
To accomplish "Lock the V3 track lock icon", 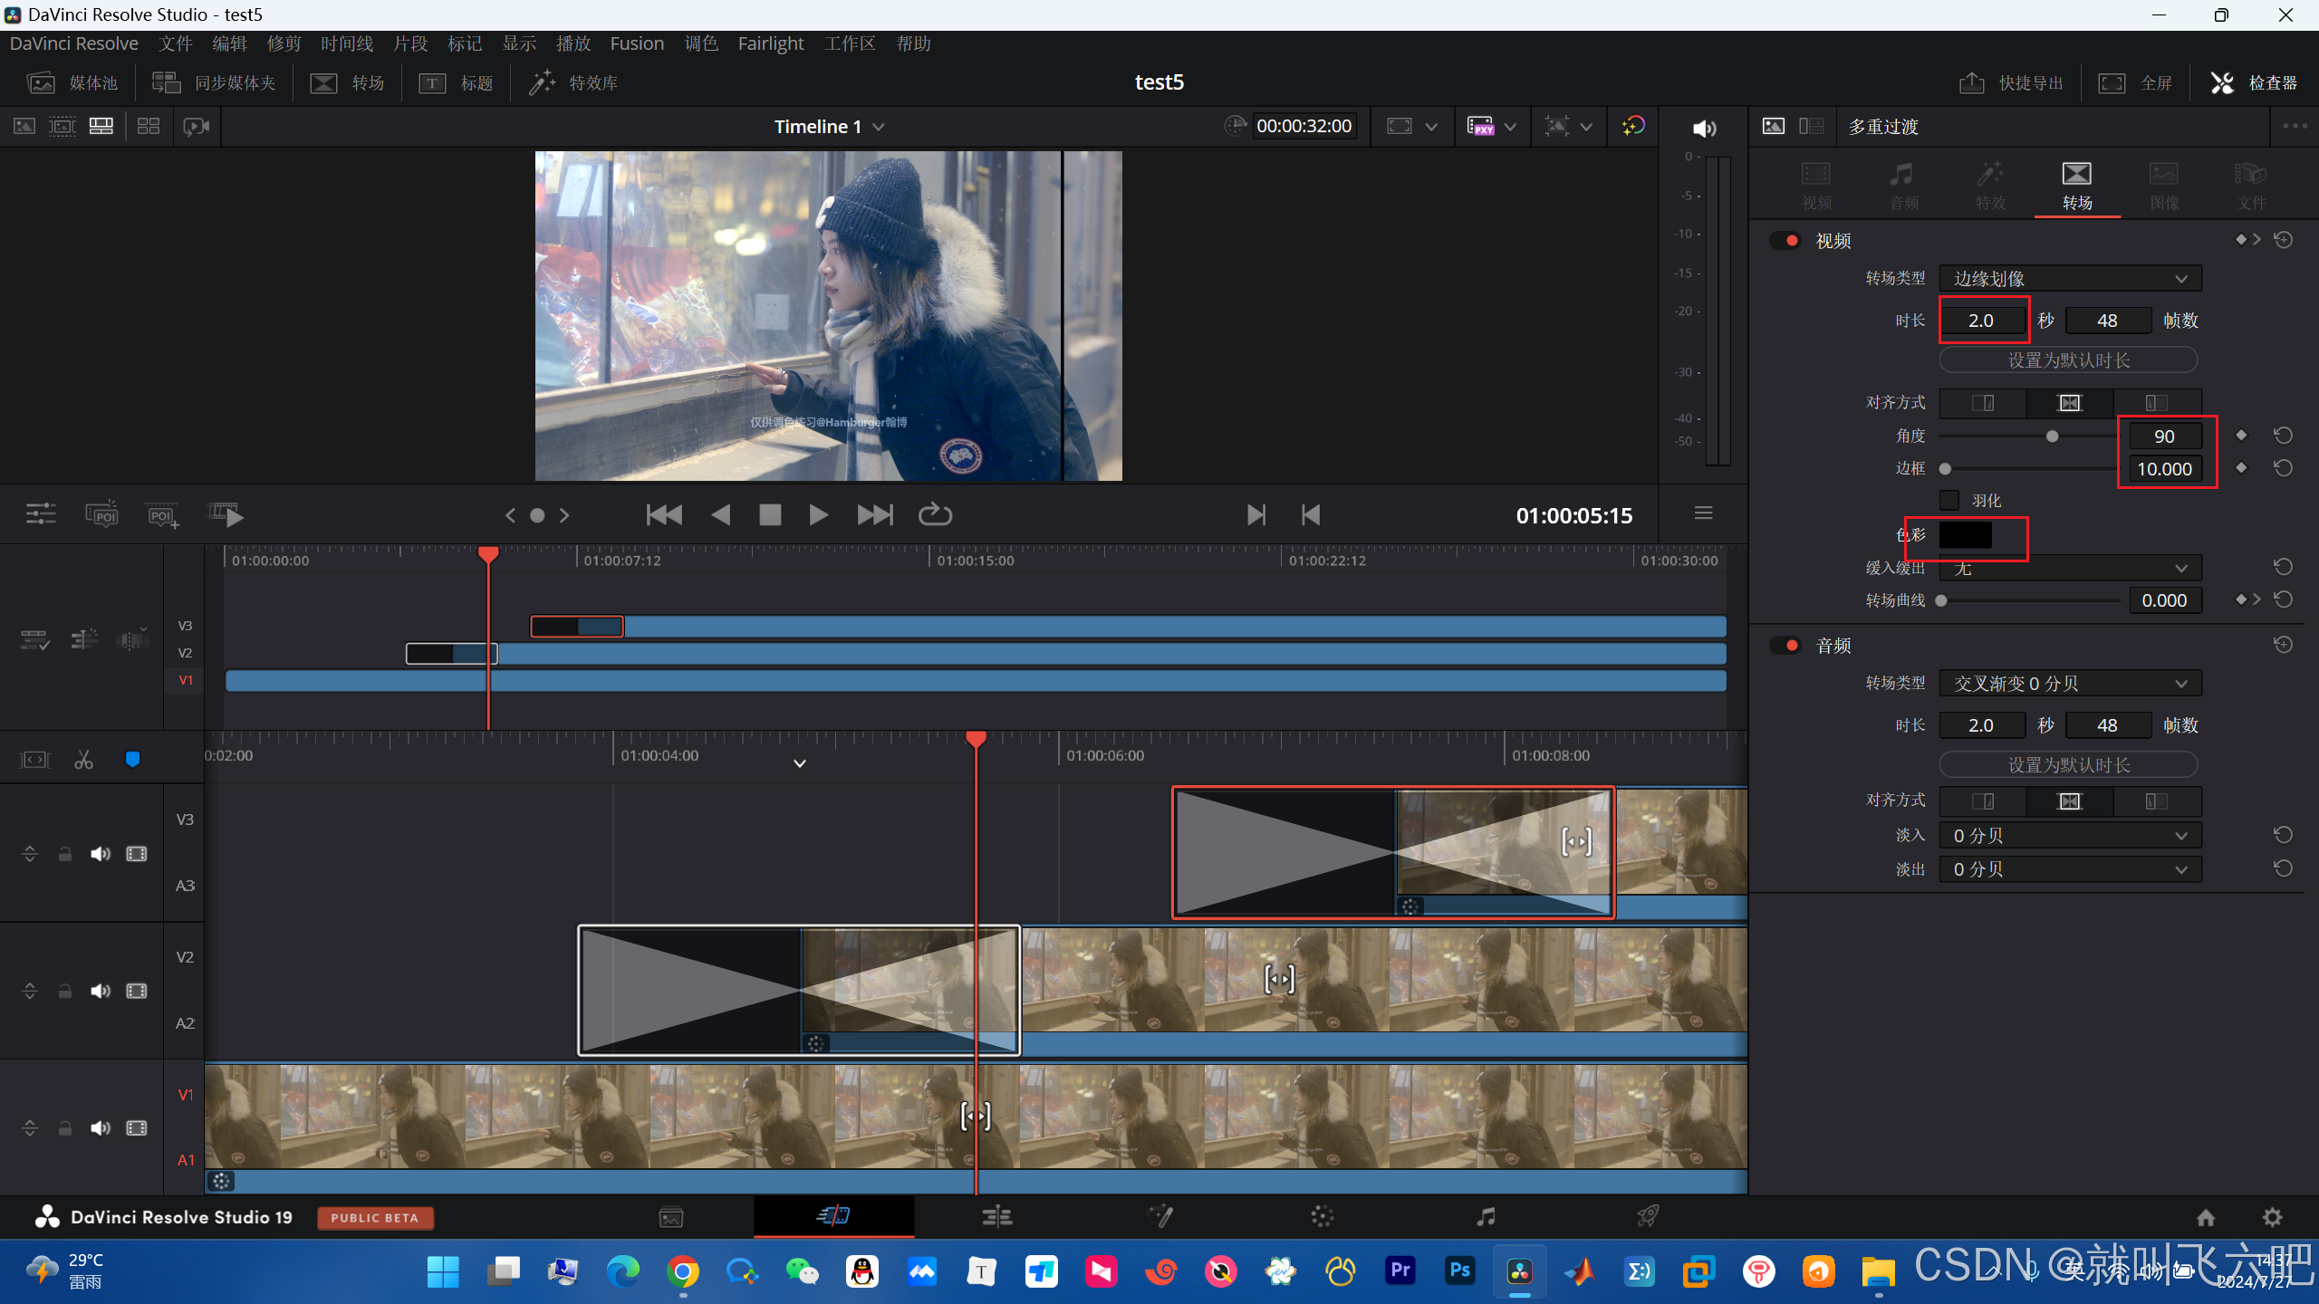I will tap(64, 854).
